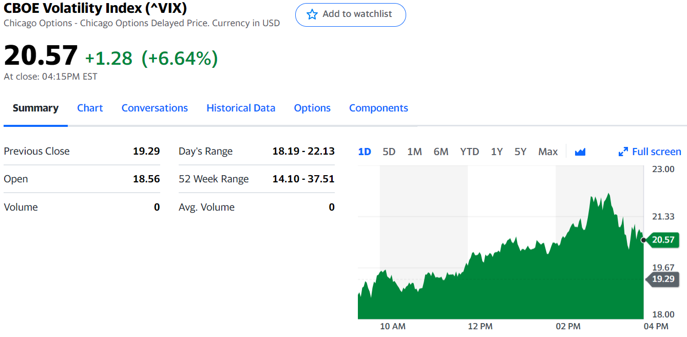This screenshot has width=687, height=337.
Task: Click the (+6.64%) percentage change
Action: point(180,58)
